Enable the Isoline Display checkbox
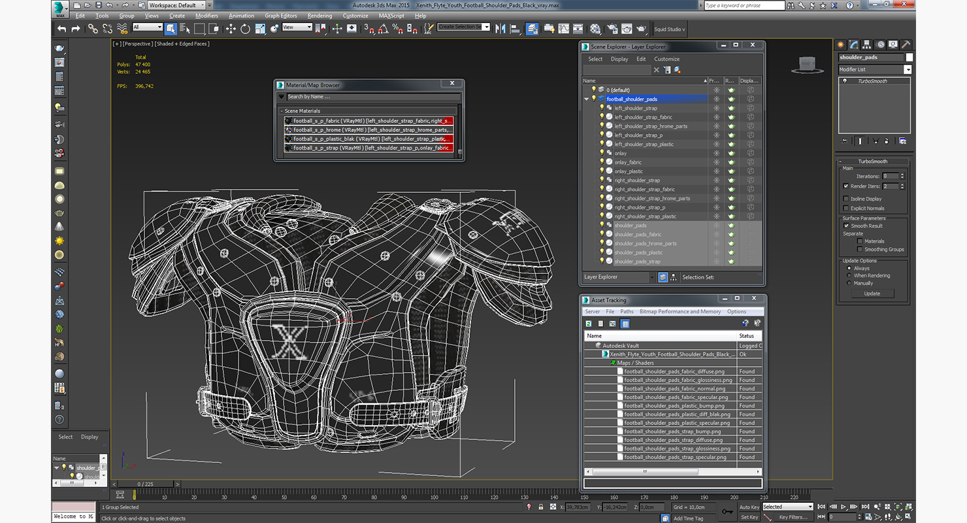Image resolution: width=967 pixels, height=523 pixels. click(846, 199)
